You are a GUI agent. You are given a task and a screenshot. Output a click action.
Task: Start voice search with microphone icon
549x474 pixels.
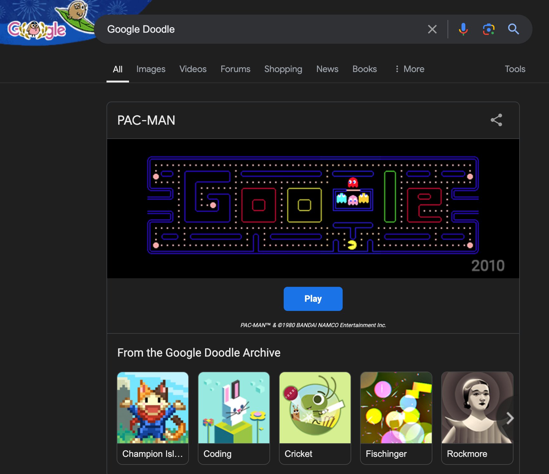tap(463, 29)
